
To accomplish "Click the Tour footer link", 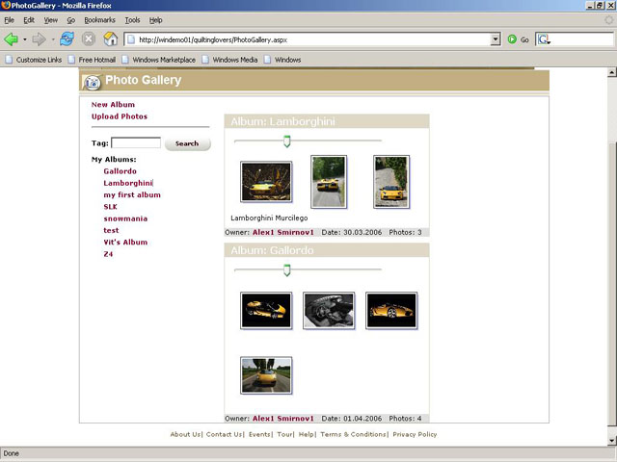I will 284,434.
